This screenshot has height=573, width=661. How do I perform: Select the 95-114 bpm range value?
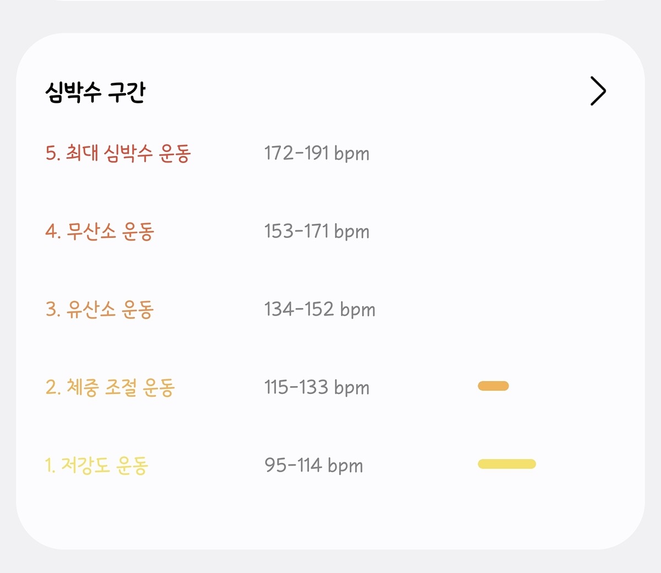(x=313, y=466)
